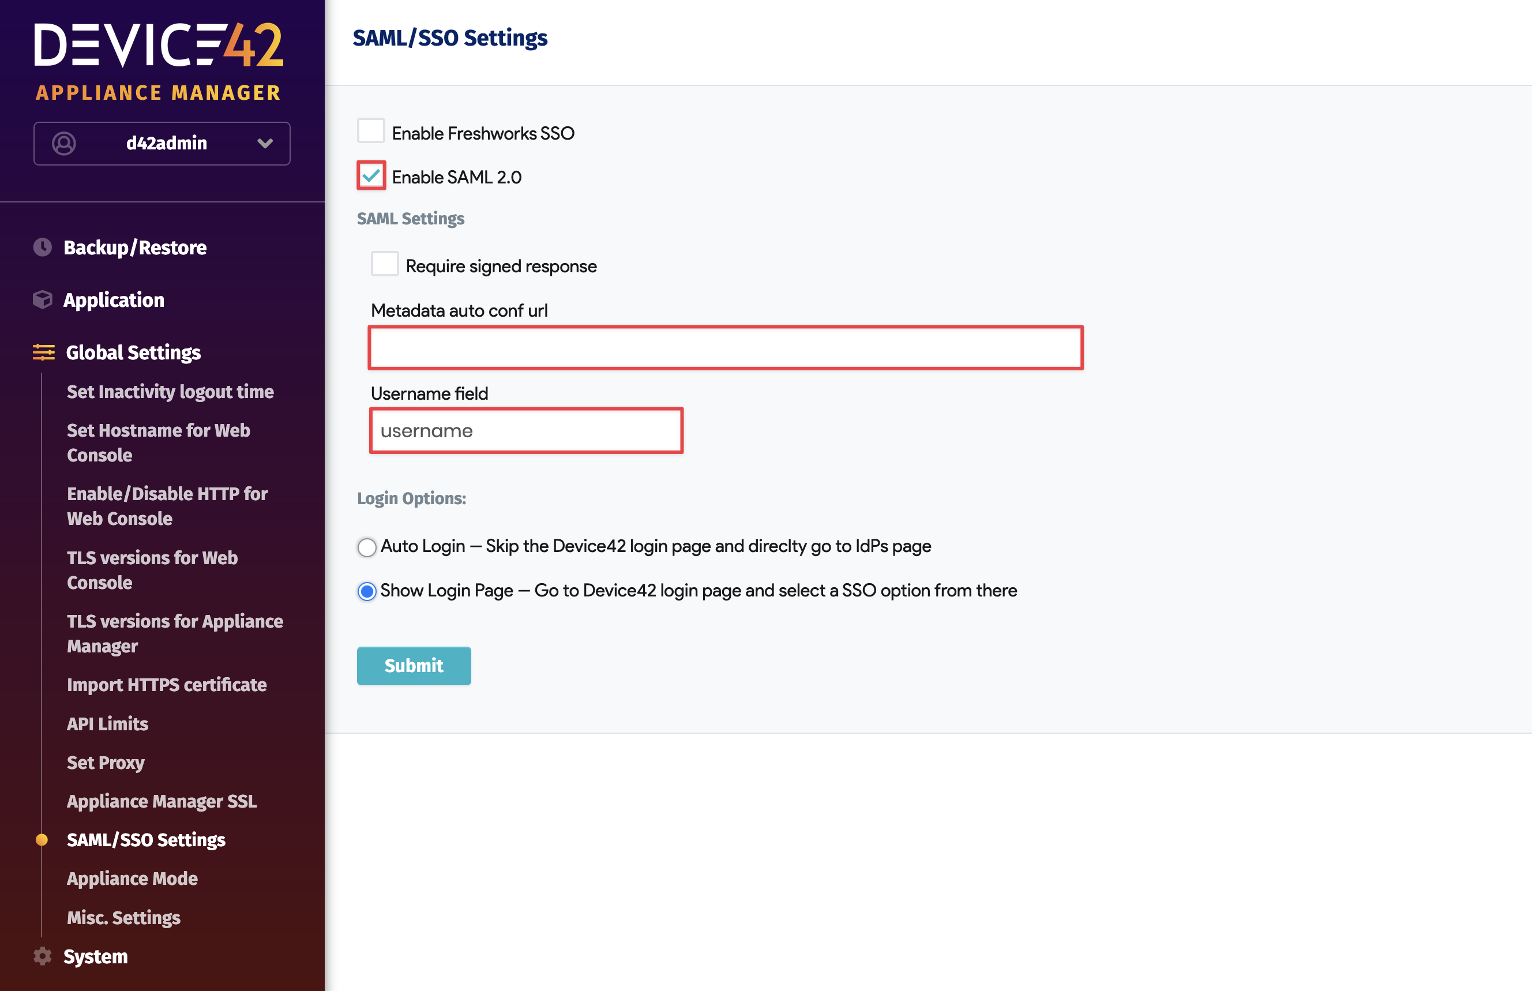
Task: Focus the Username field text box
Action: click(525, 430)
